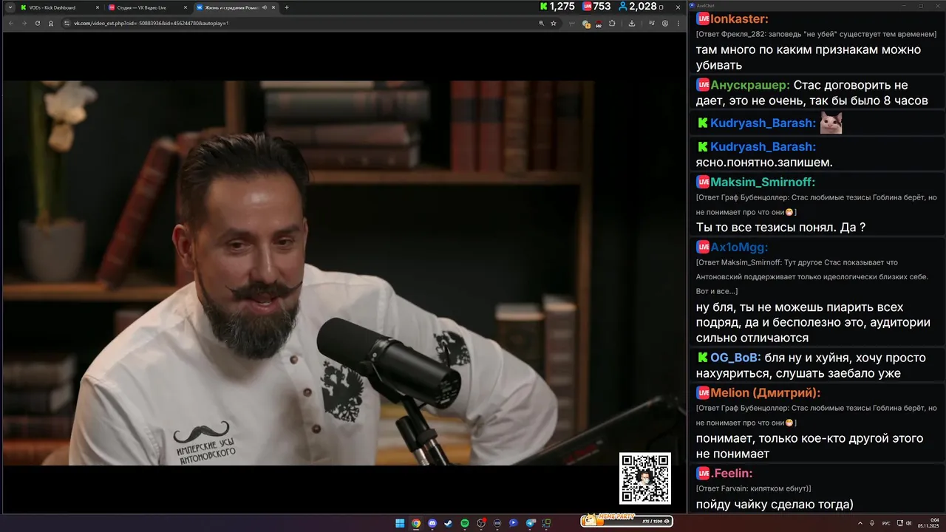Expand the tab search dropdown arrow
Viewport: 946px width, 532px height.
coord(10,7)
